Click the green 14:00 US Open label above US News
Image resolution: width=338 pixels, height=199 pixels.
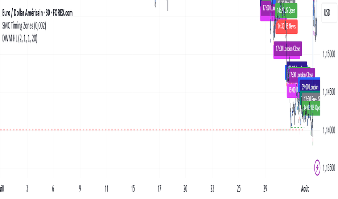(287, 10)
